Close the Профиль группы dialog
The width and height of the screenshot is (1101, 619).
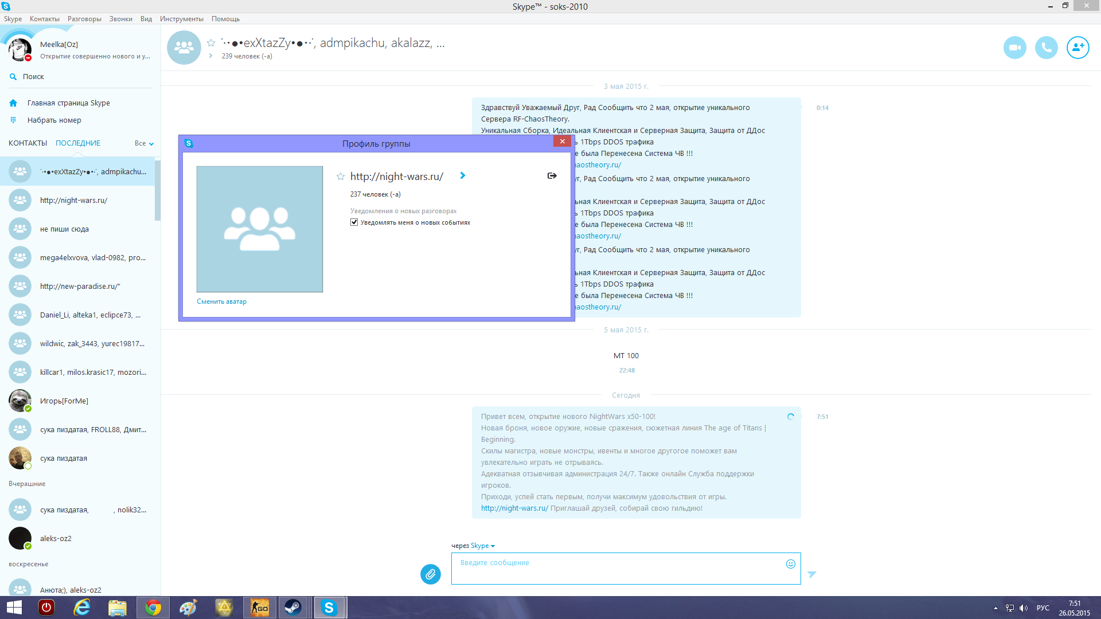(562, 142)
